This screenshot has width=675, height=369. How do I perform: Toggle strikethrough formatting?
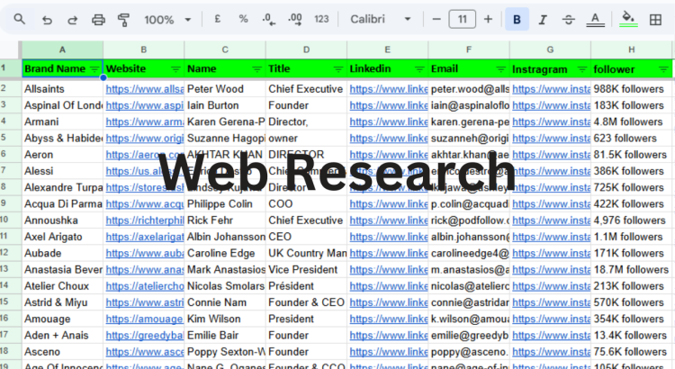pos(568,20)
